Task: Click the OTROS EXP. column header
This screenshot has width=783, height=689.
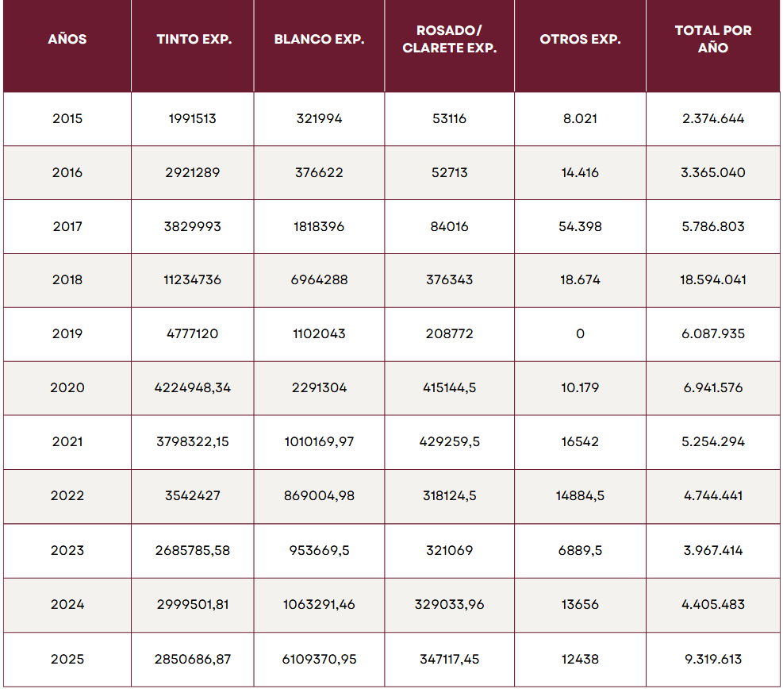Action: coord(580,39)
